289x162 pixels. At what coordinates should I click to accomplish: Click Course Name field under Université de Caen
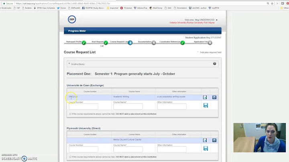[x=128, y=106]
